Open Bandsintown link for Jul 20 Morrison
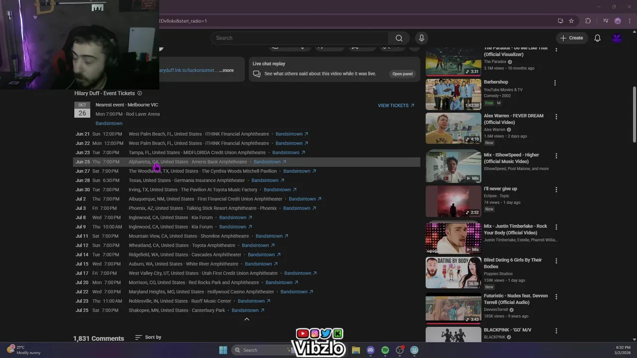637x358 pixels. pos(282,282)
